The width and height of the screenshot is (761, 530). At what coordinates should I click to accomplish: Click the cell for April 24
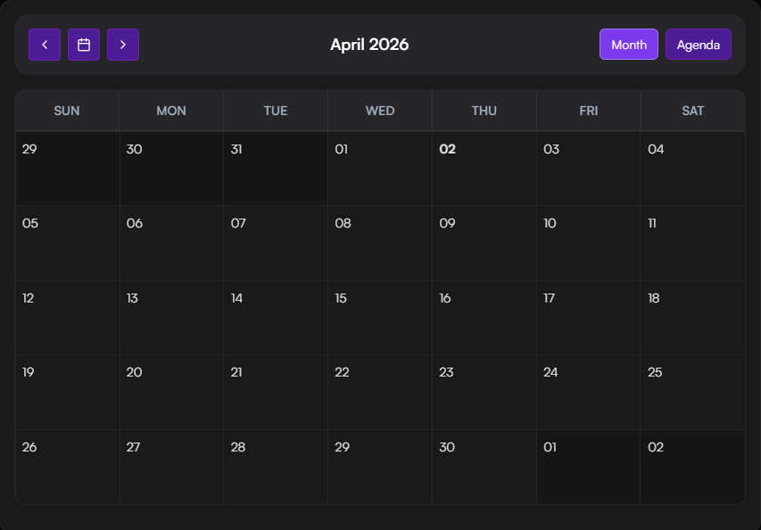pyautogui.click(x=588, y=391)
